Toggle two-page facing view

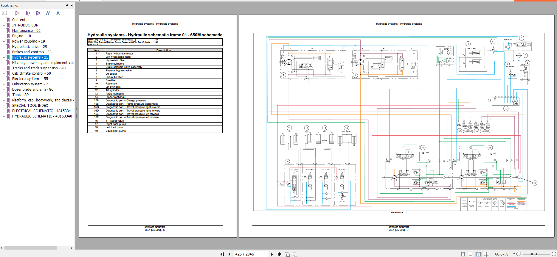(478, 254)
